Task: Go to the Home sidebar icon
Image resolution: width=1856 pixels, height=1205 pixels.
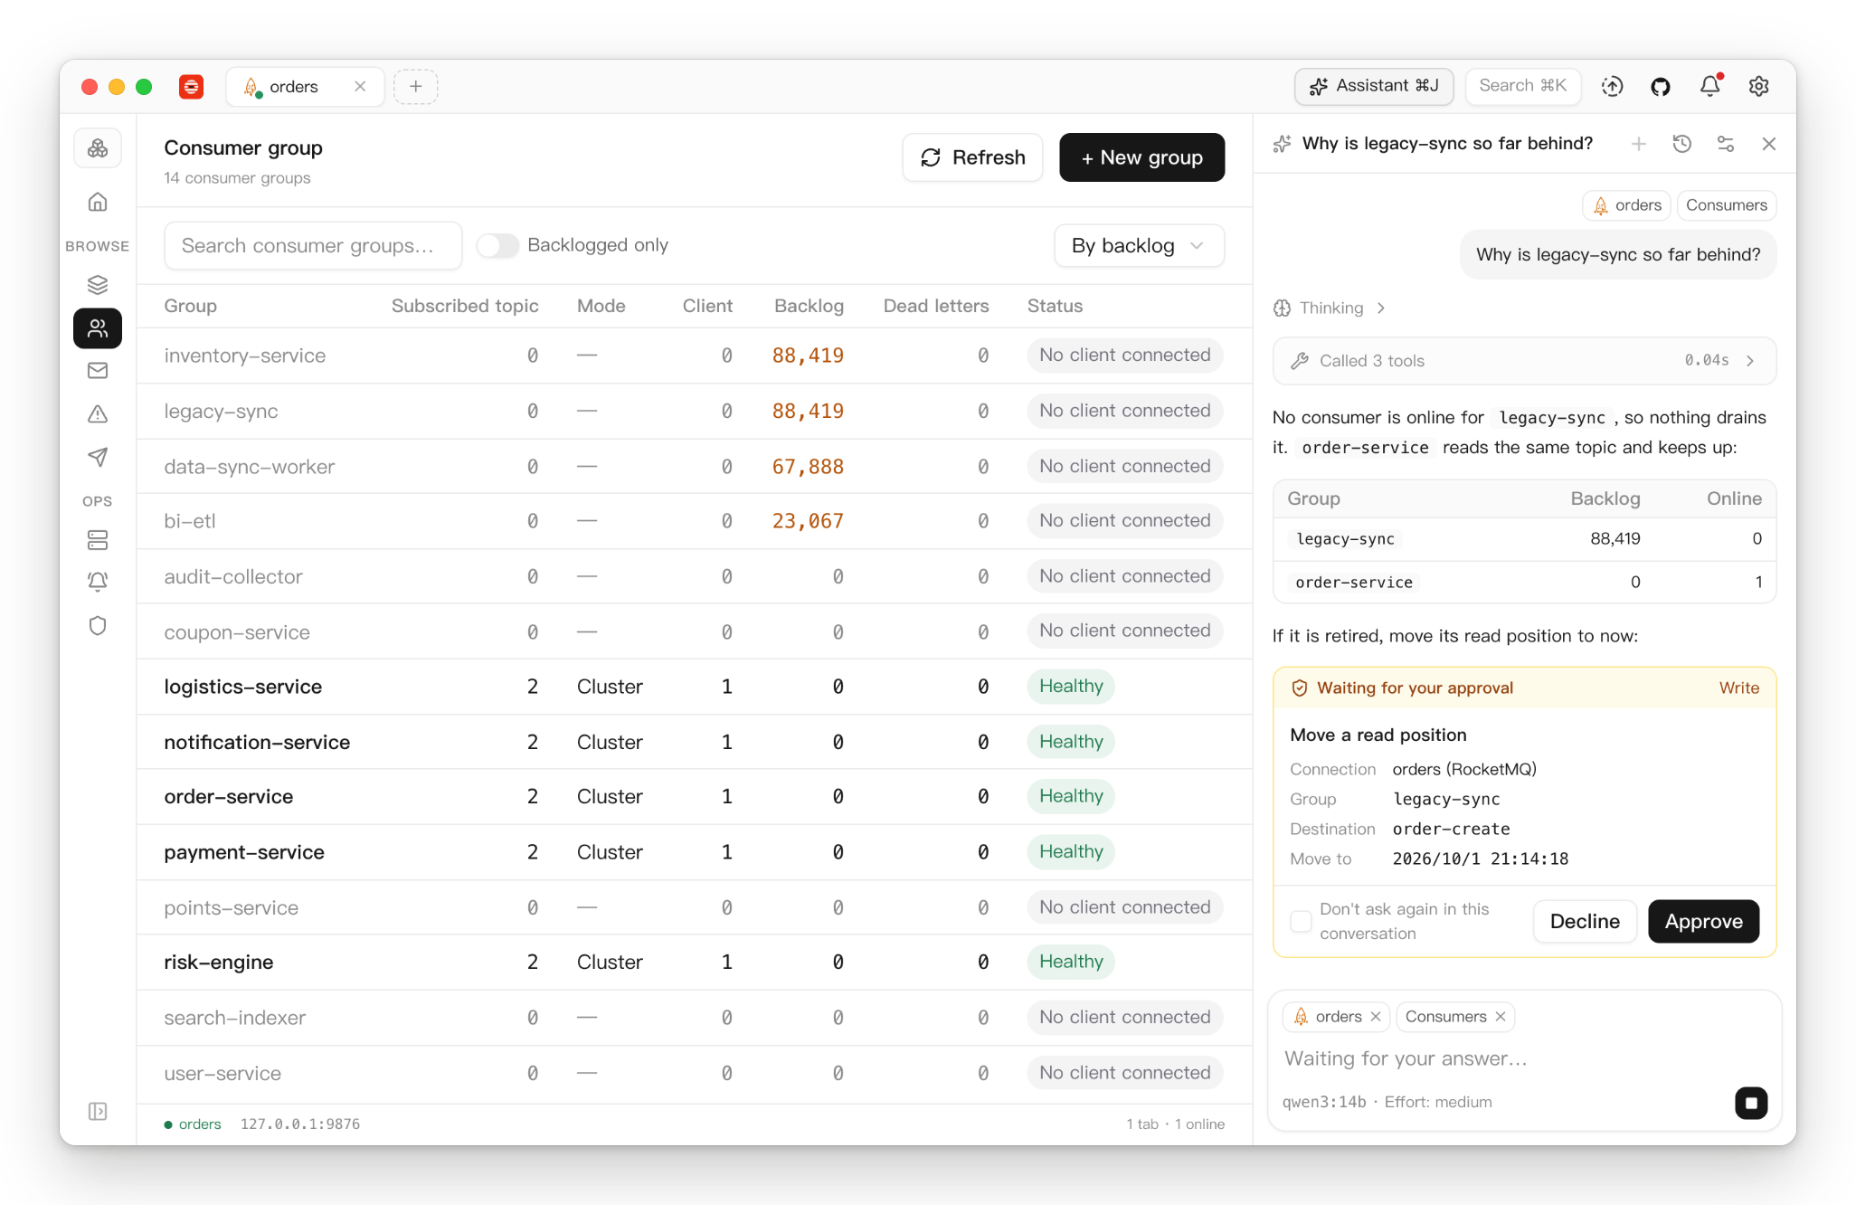Action: [x=98, y=202]
